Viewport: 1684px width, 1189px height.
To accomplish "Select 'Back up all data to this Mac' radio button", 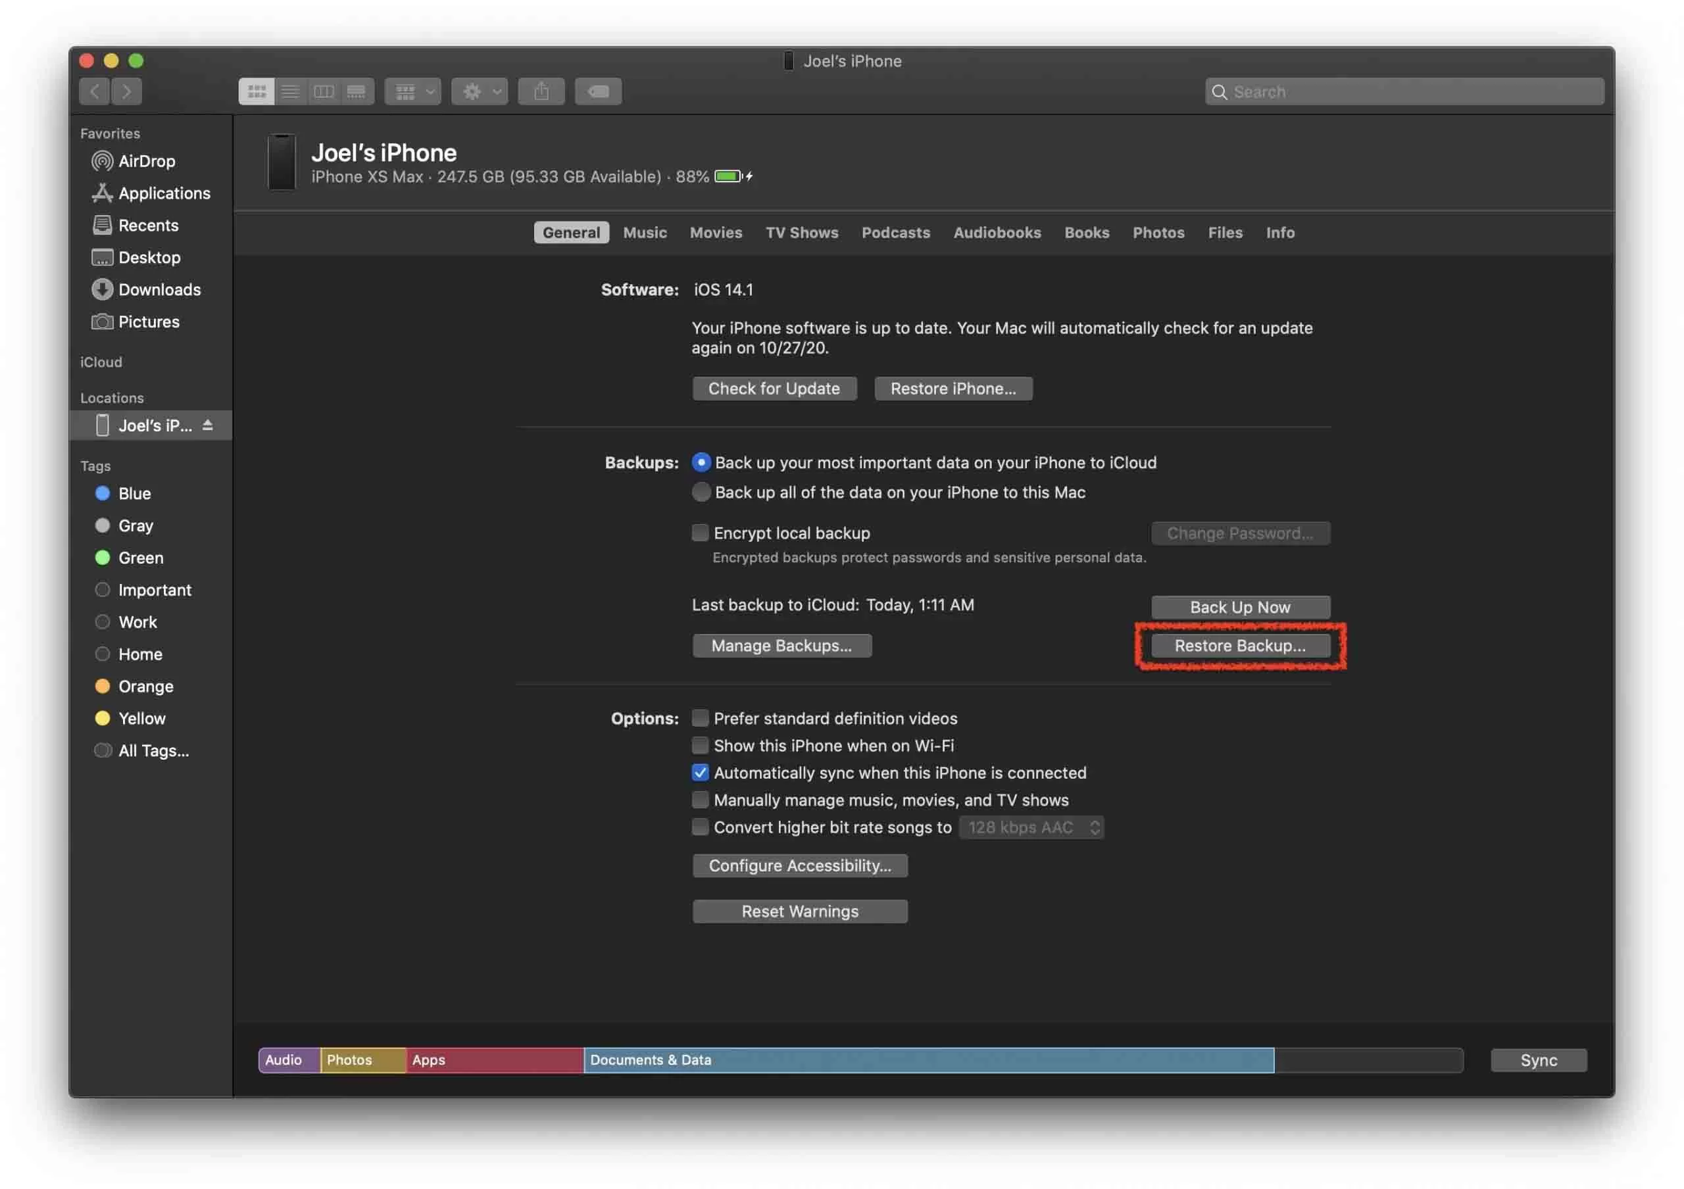I will pyautogui.click(x=699, y=491).
